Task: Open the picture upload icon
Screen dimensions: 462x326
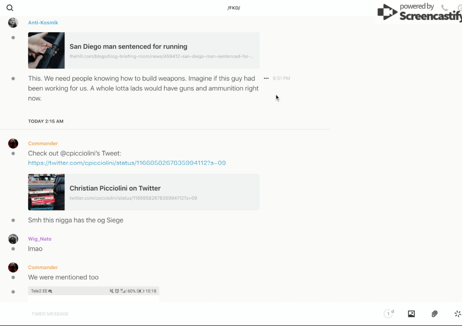Action: click(x=411, y=314)
